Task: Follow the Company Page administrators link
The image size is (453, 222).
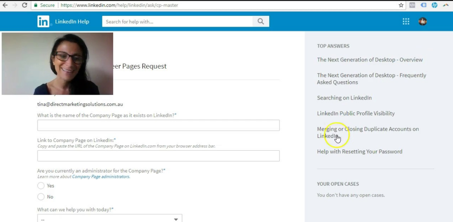Action: tap(101, 176)
